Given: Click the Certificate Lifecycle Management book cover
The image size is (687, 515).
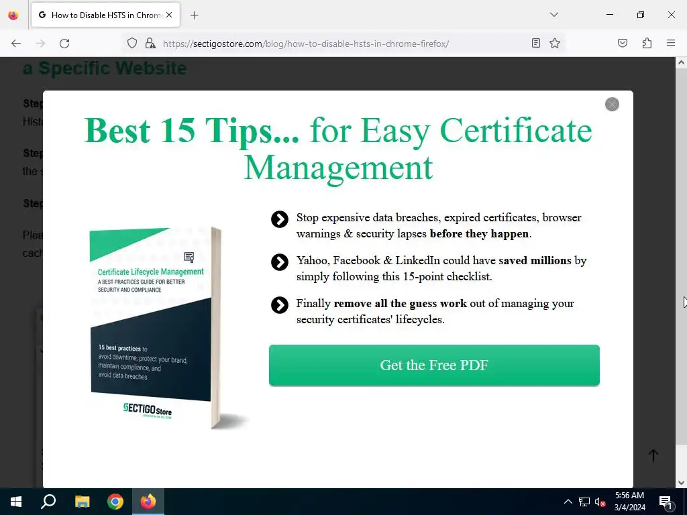Looking at the screenshot, I should click(156, 327).
